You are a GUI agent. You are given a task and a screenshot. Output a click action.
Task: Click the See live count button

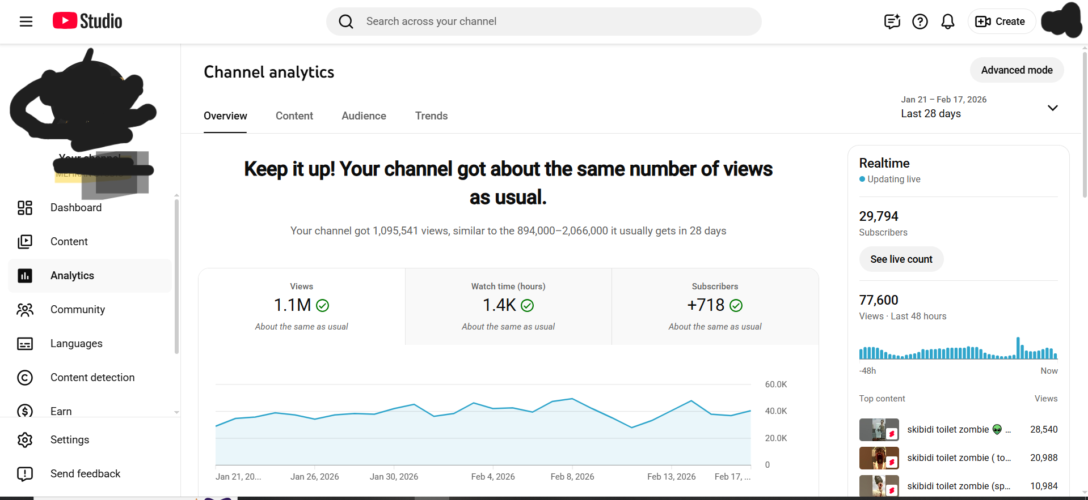coord(901,259)
